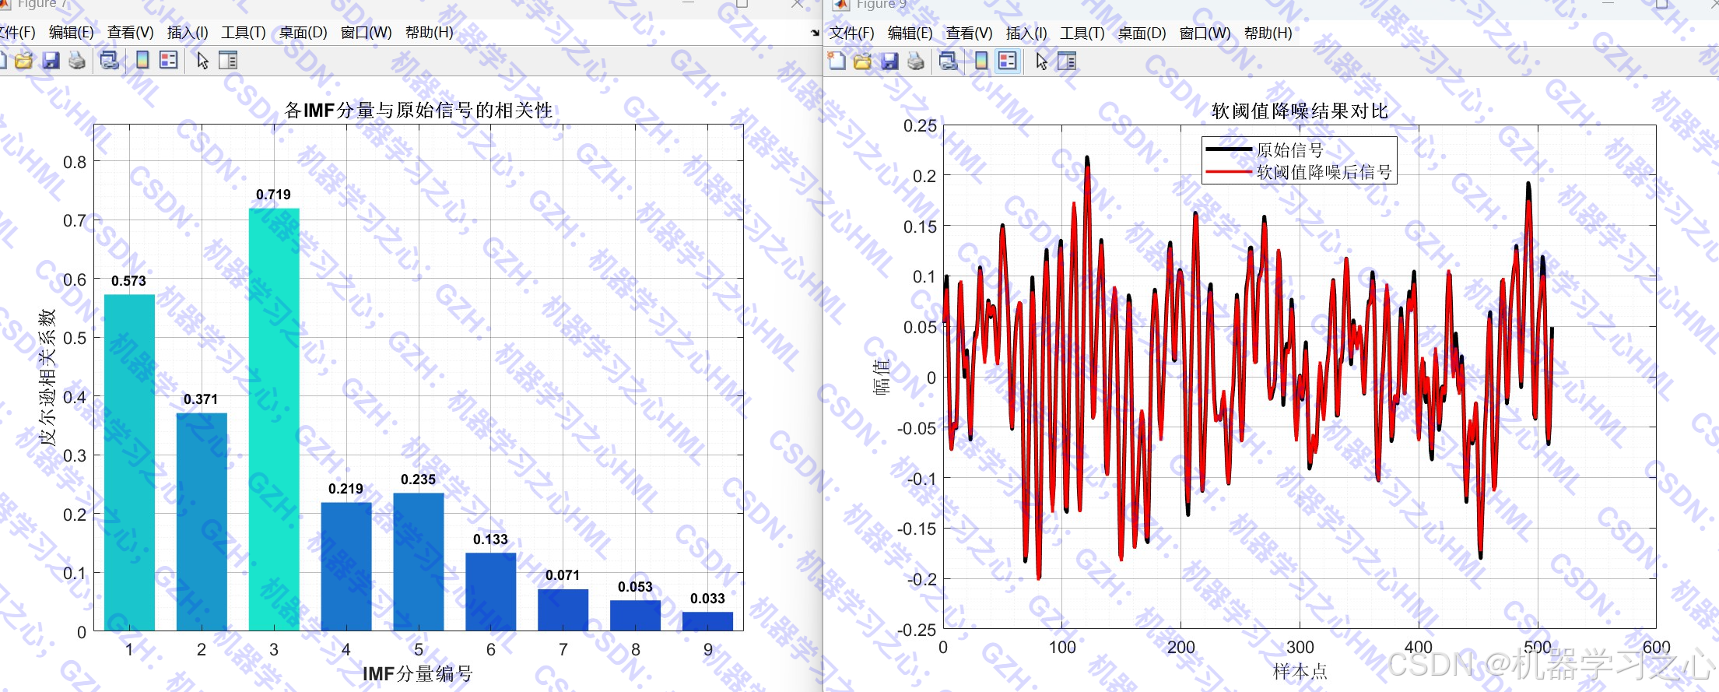Image resolution: width=1719 pixels, height=692 pixels.
Task: Open 编辑(E) menu in Figure 9
Action: [910, 33]
